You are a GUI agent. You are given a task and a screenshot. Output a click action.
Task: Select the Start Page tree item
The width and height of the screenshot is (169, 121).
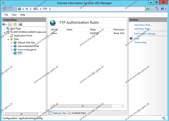pos(15,29)
